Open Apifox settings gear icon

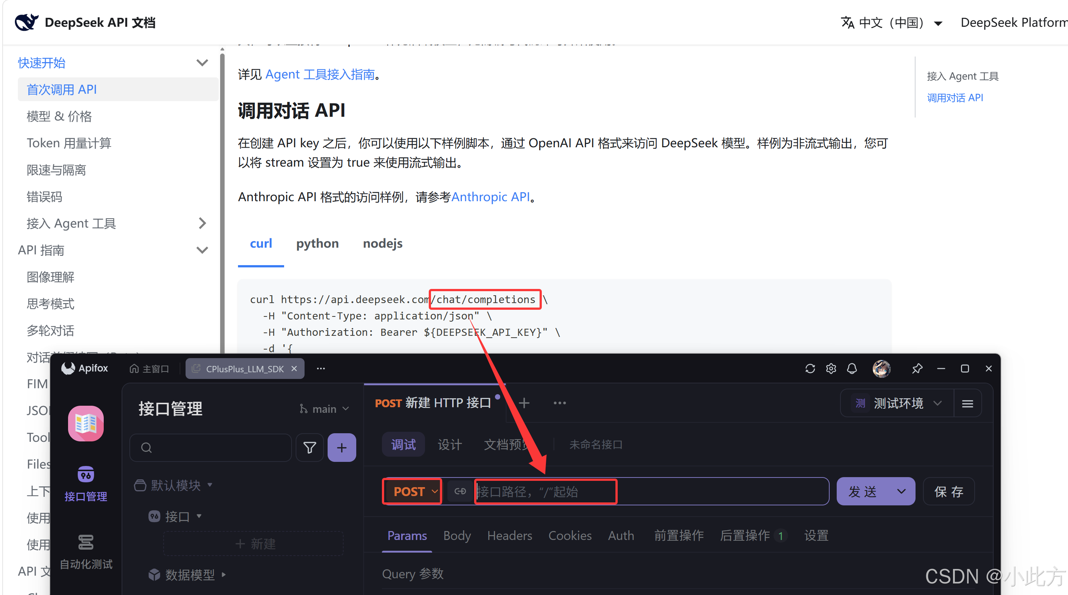pos(831,369)
